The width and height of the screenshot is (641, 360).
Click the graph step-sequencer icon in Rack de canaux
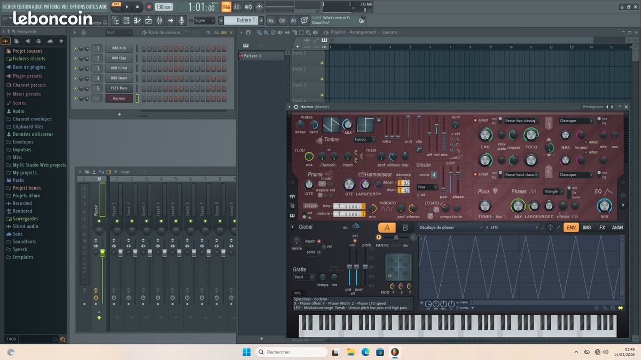[x=215, y=33]
